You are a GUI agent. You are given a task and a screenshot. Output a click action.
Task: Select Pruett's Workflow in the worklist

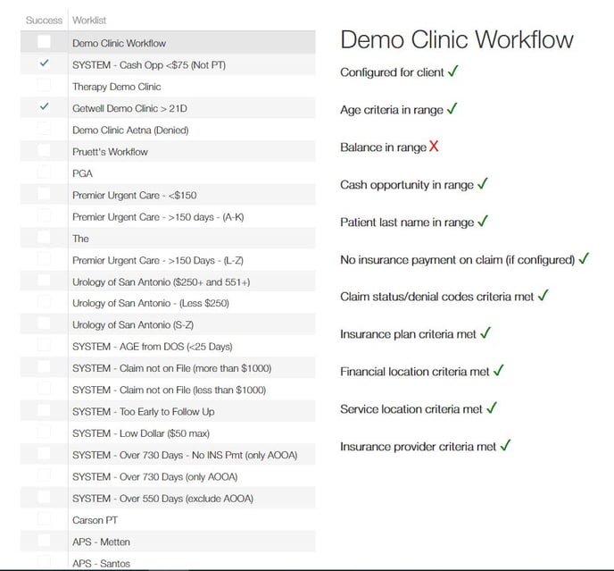110,152
